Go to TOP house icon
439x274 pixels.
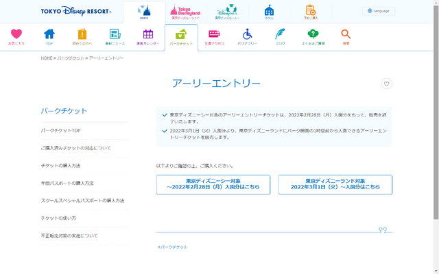(49, 37)
